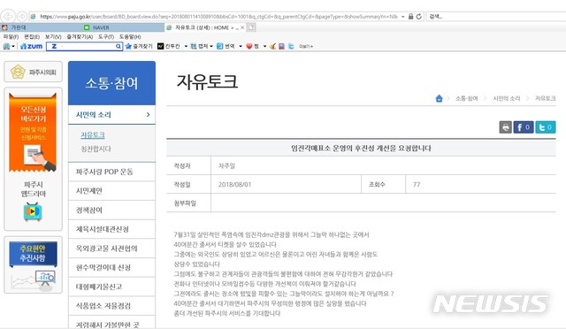Viewport: 566px width, 329px height.
Task: Select 자유토크 in the side menu
Action: tap(93, 135)
